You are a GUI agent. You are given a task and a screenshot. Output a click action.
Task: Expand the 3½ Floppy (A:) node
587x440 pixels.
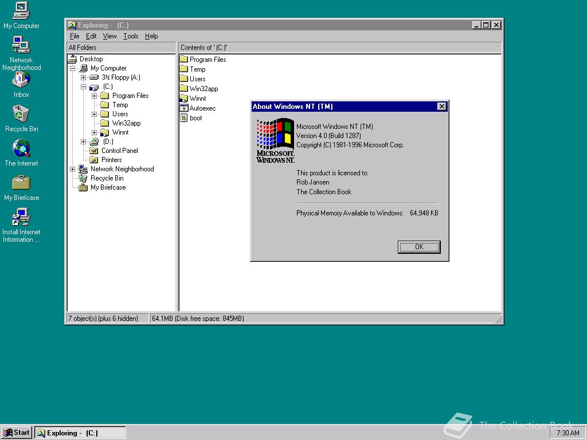click(x=84, y=77)
